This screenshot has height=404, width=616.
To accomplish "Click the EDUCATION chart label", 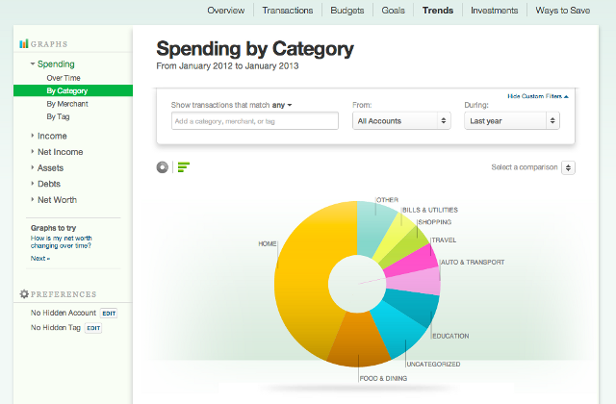I will [450, 336].
